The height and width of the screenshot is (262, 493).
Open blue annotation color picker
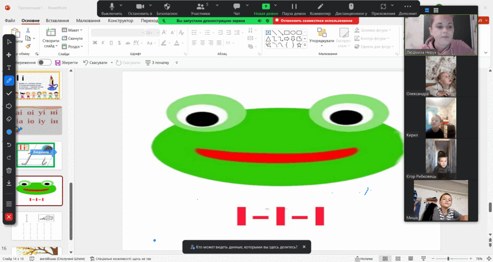[x=9, y=132]
